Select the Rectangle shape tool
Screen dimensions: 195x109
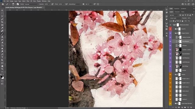coord(2,63)
